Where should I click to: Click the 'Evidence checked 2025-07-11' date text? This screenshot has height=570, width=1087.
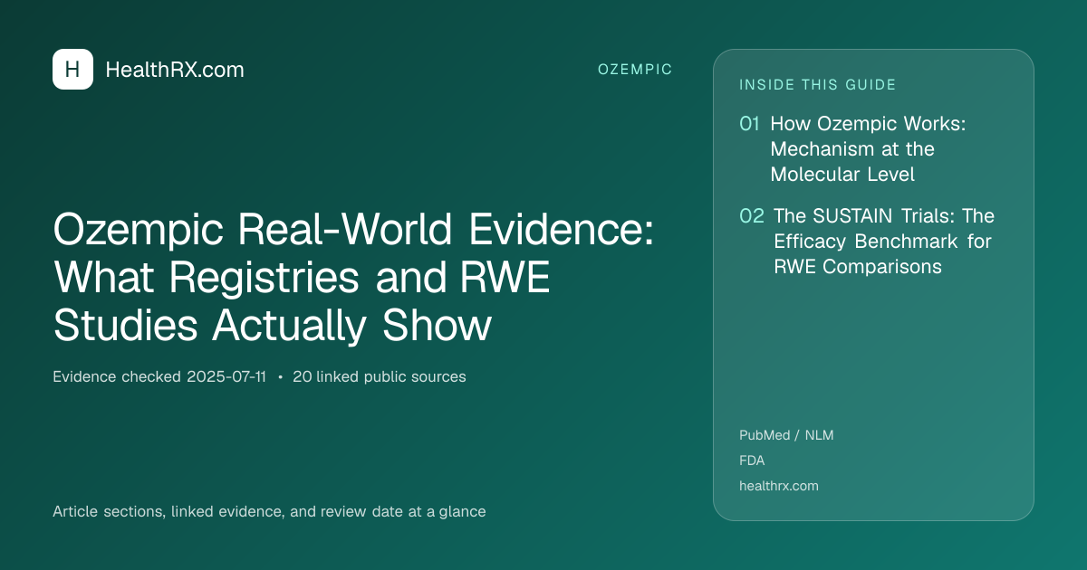tap(159, 377)
